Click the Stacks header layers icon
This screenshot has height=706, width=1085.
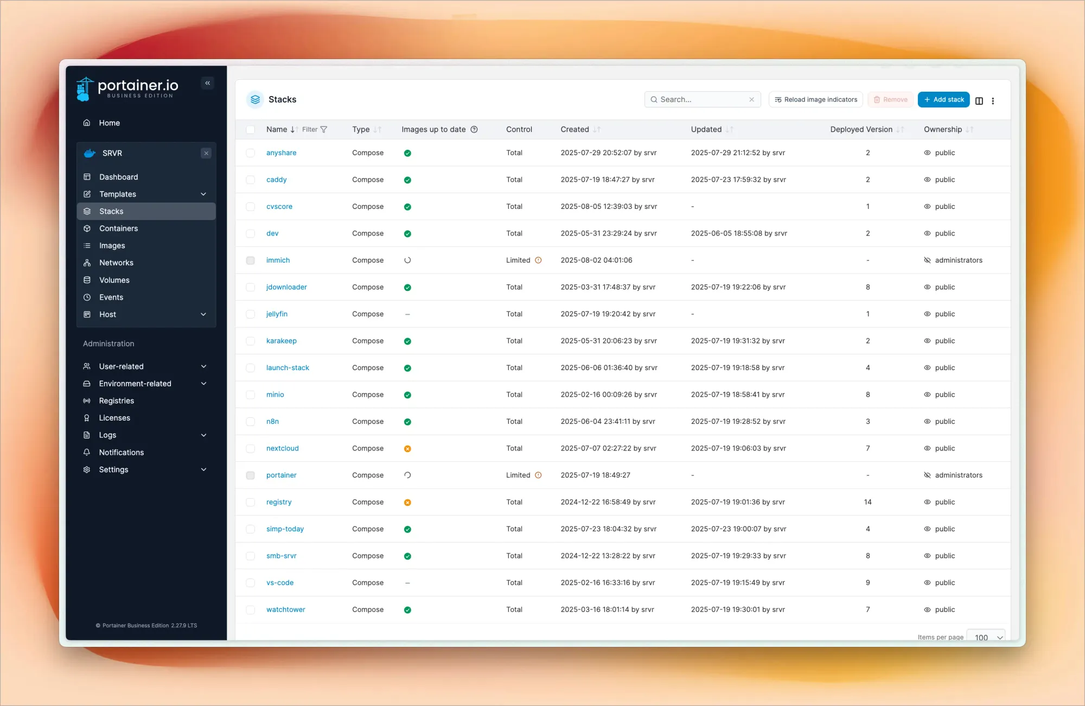[x=255, y=99]
